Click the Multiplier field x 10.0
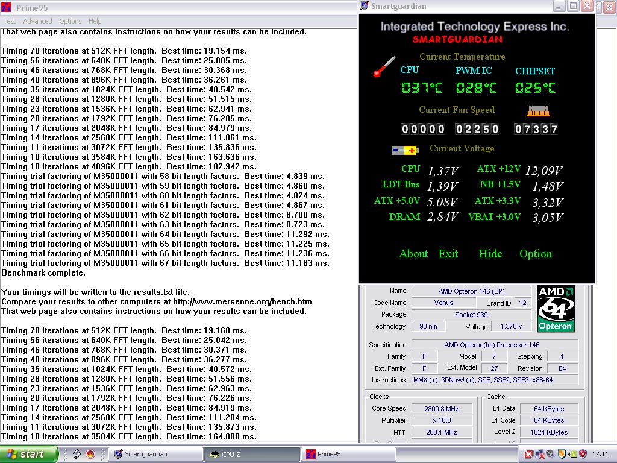This screenshot has width=617, height=463. (x=442, y=420)
